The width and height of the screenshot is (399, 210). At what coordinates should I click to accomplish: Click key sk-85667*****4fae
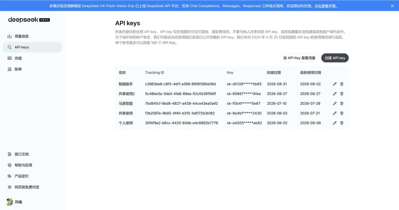[244, 94]
